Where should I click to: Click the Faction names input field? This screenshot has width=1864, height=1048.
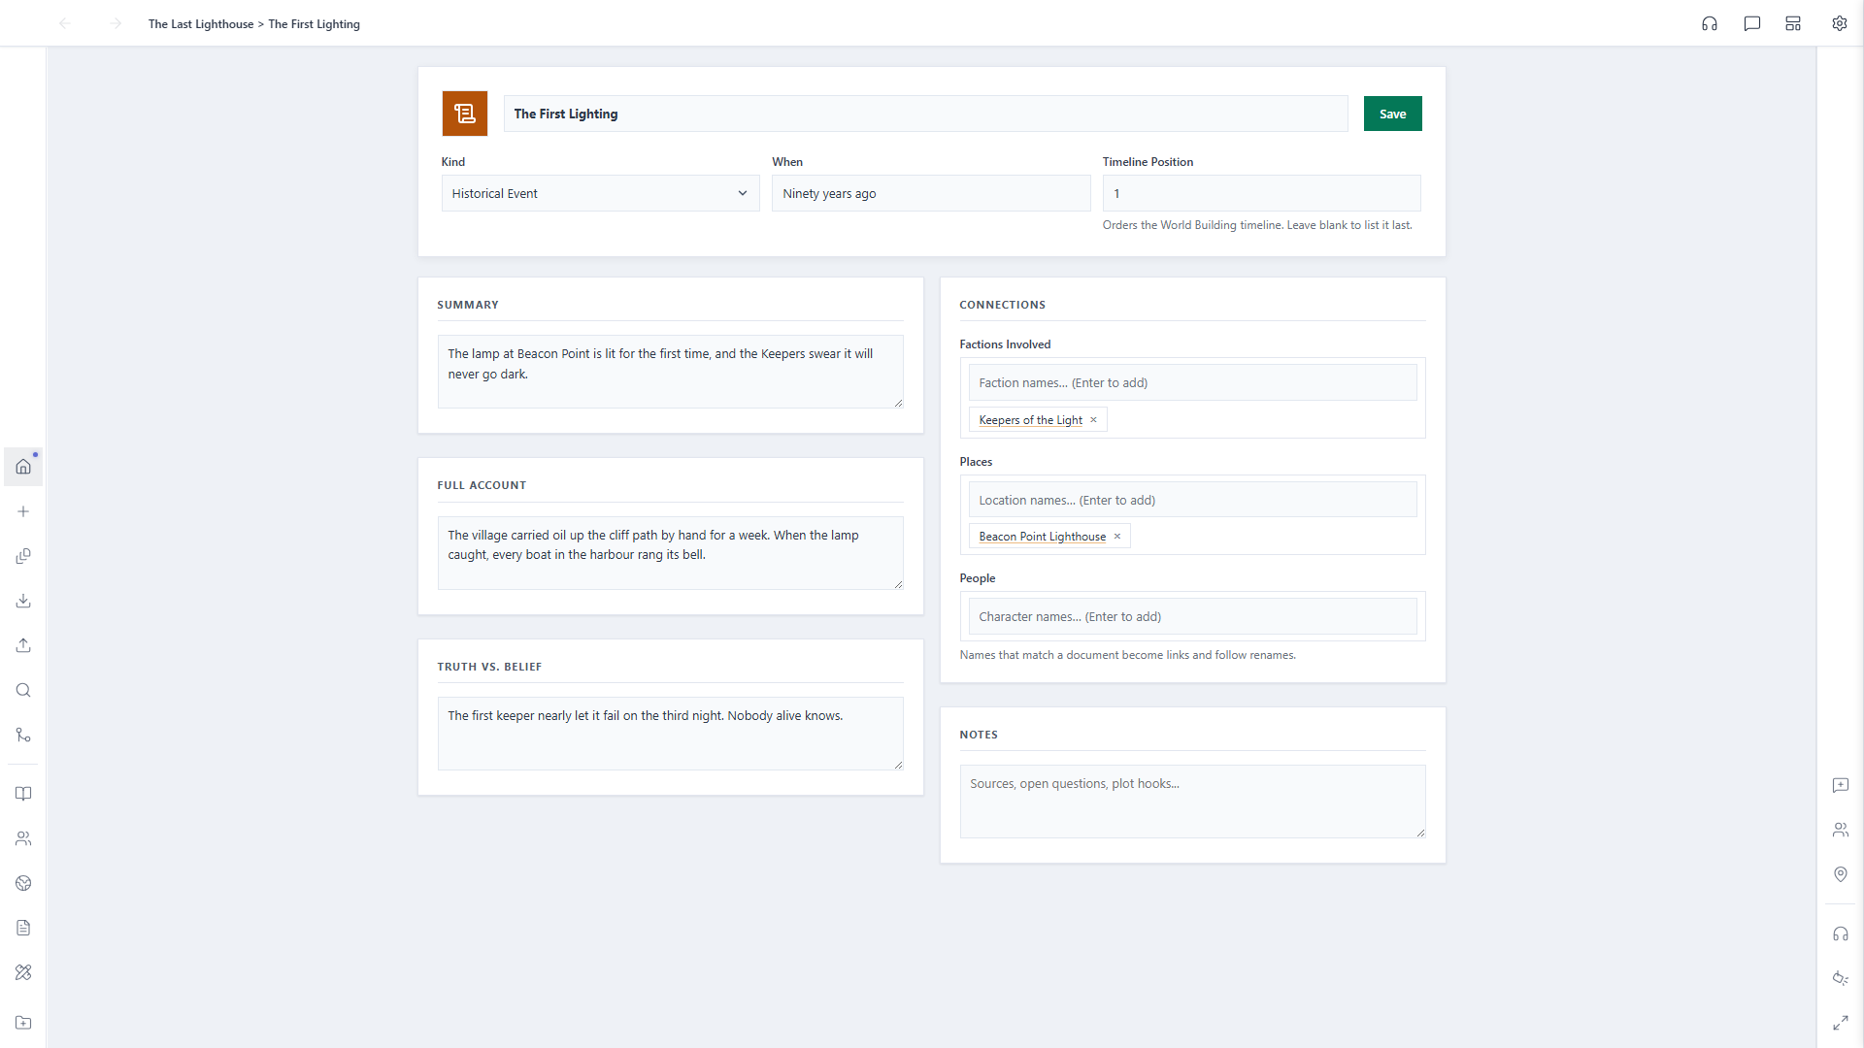(x=1192, y=383)
